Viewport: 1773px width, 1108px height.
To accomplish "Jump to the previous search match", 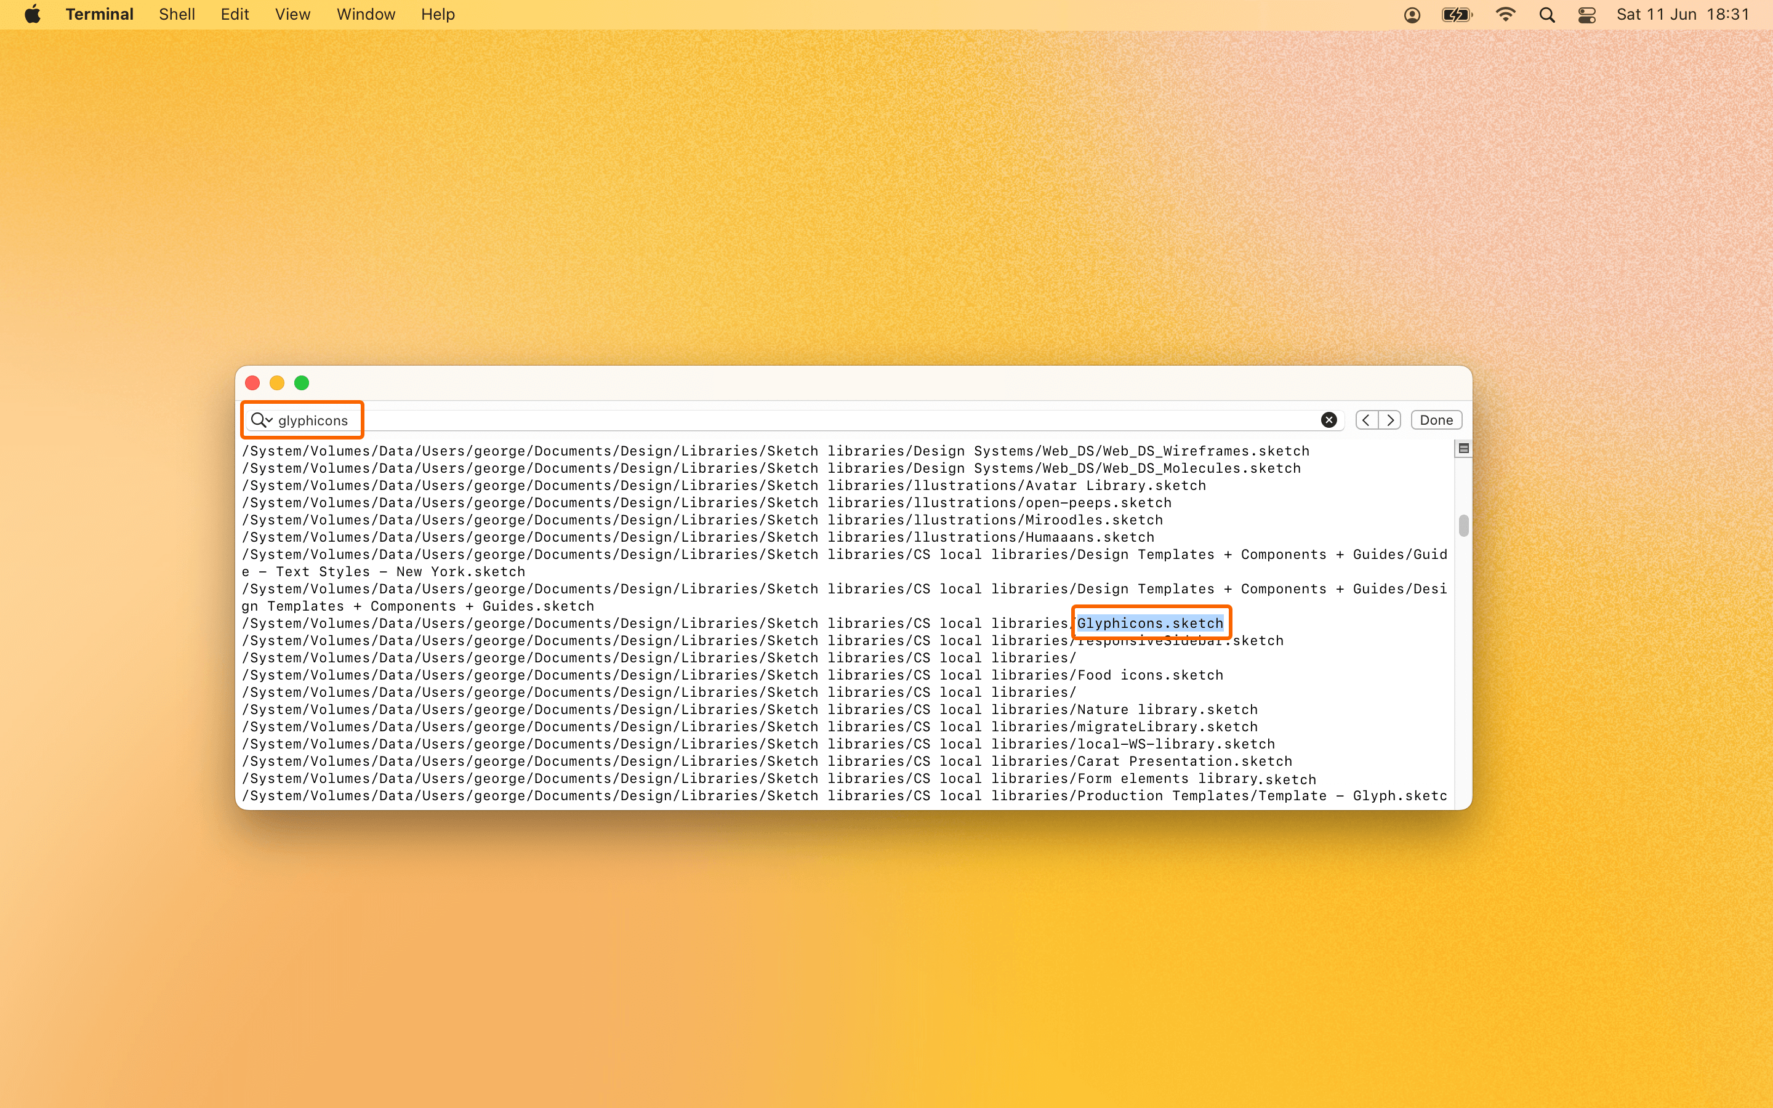I will [x=1365, y=419].
